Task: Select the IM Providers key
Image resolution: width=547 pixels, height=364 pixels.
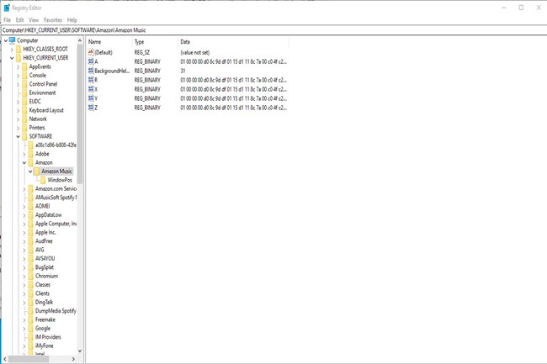Action: 48,337
